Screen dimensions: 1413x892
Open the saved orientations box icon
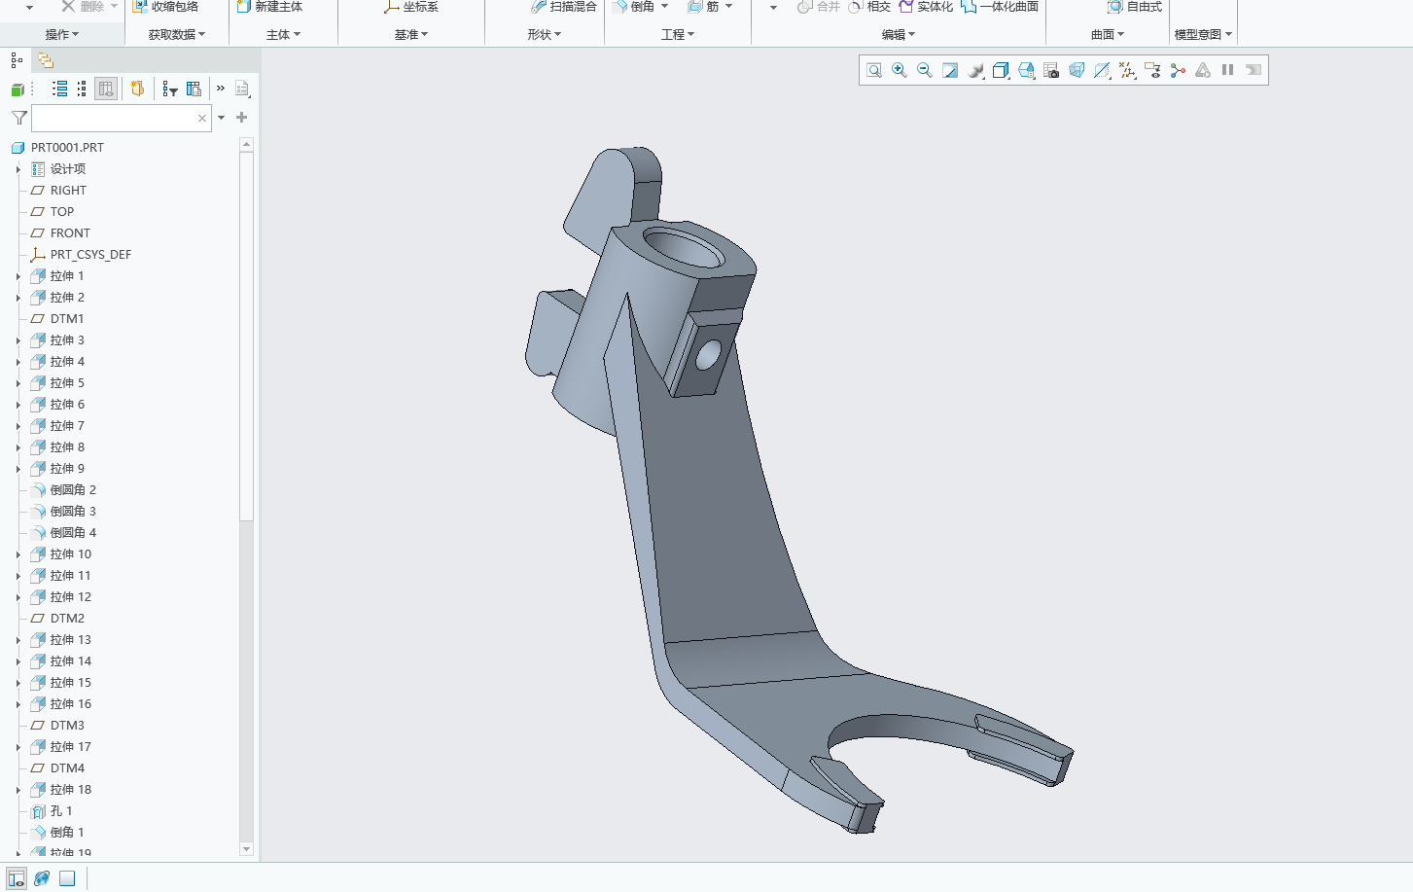click(1001, 70)
